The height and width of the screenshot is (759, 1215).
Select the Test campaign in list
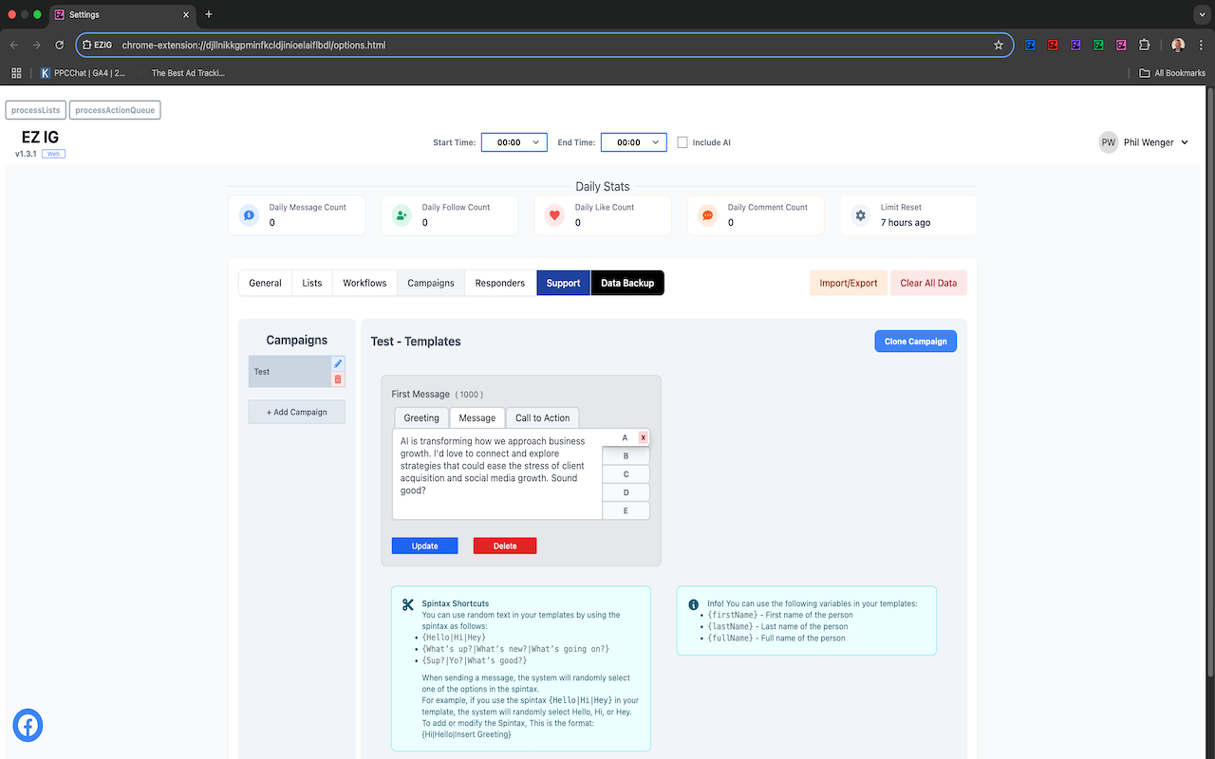tap(290, 371)
